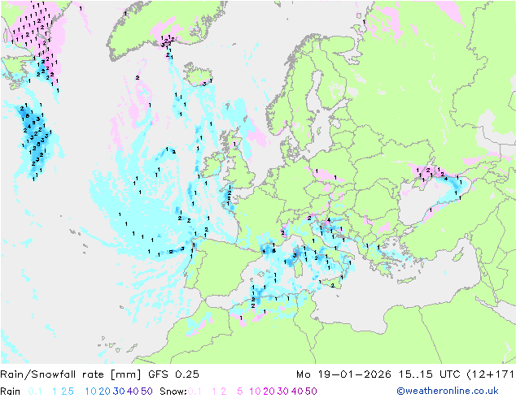Select the Rain legend value 0.1
The image size is (516, 398).
click(35, 392)
